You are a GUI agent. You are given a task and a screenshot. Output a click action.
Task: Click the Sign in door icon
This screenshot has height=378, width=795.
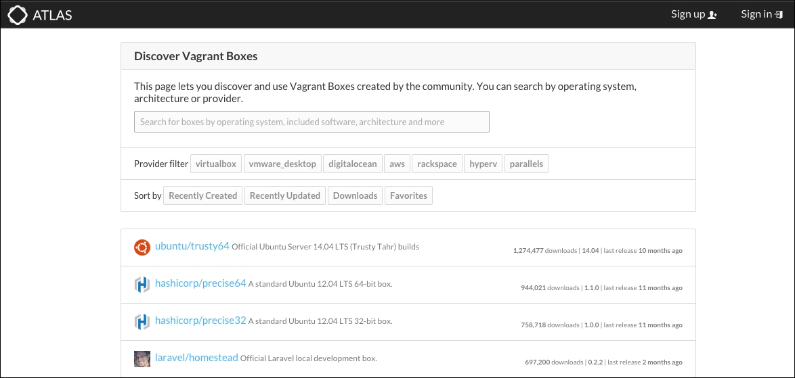(779, 15)
